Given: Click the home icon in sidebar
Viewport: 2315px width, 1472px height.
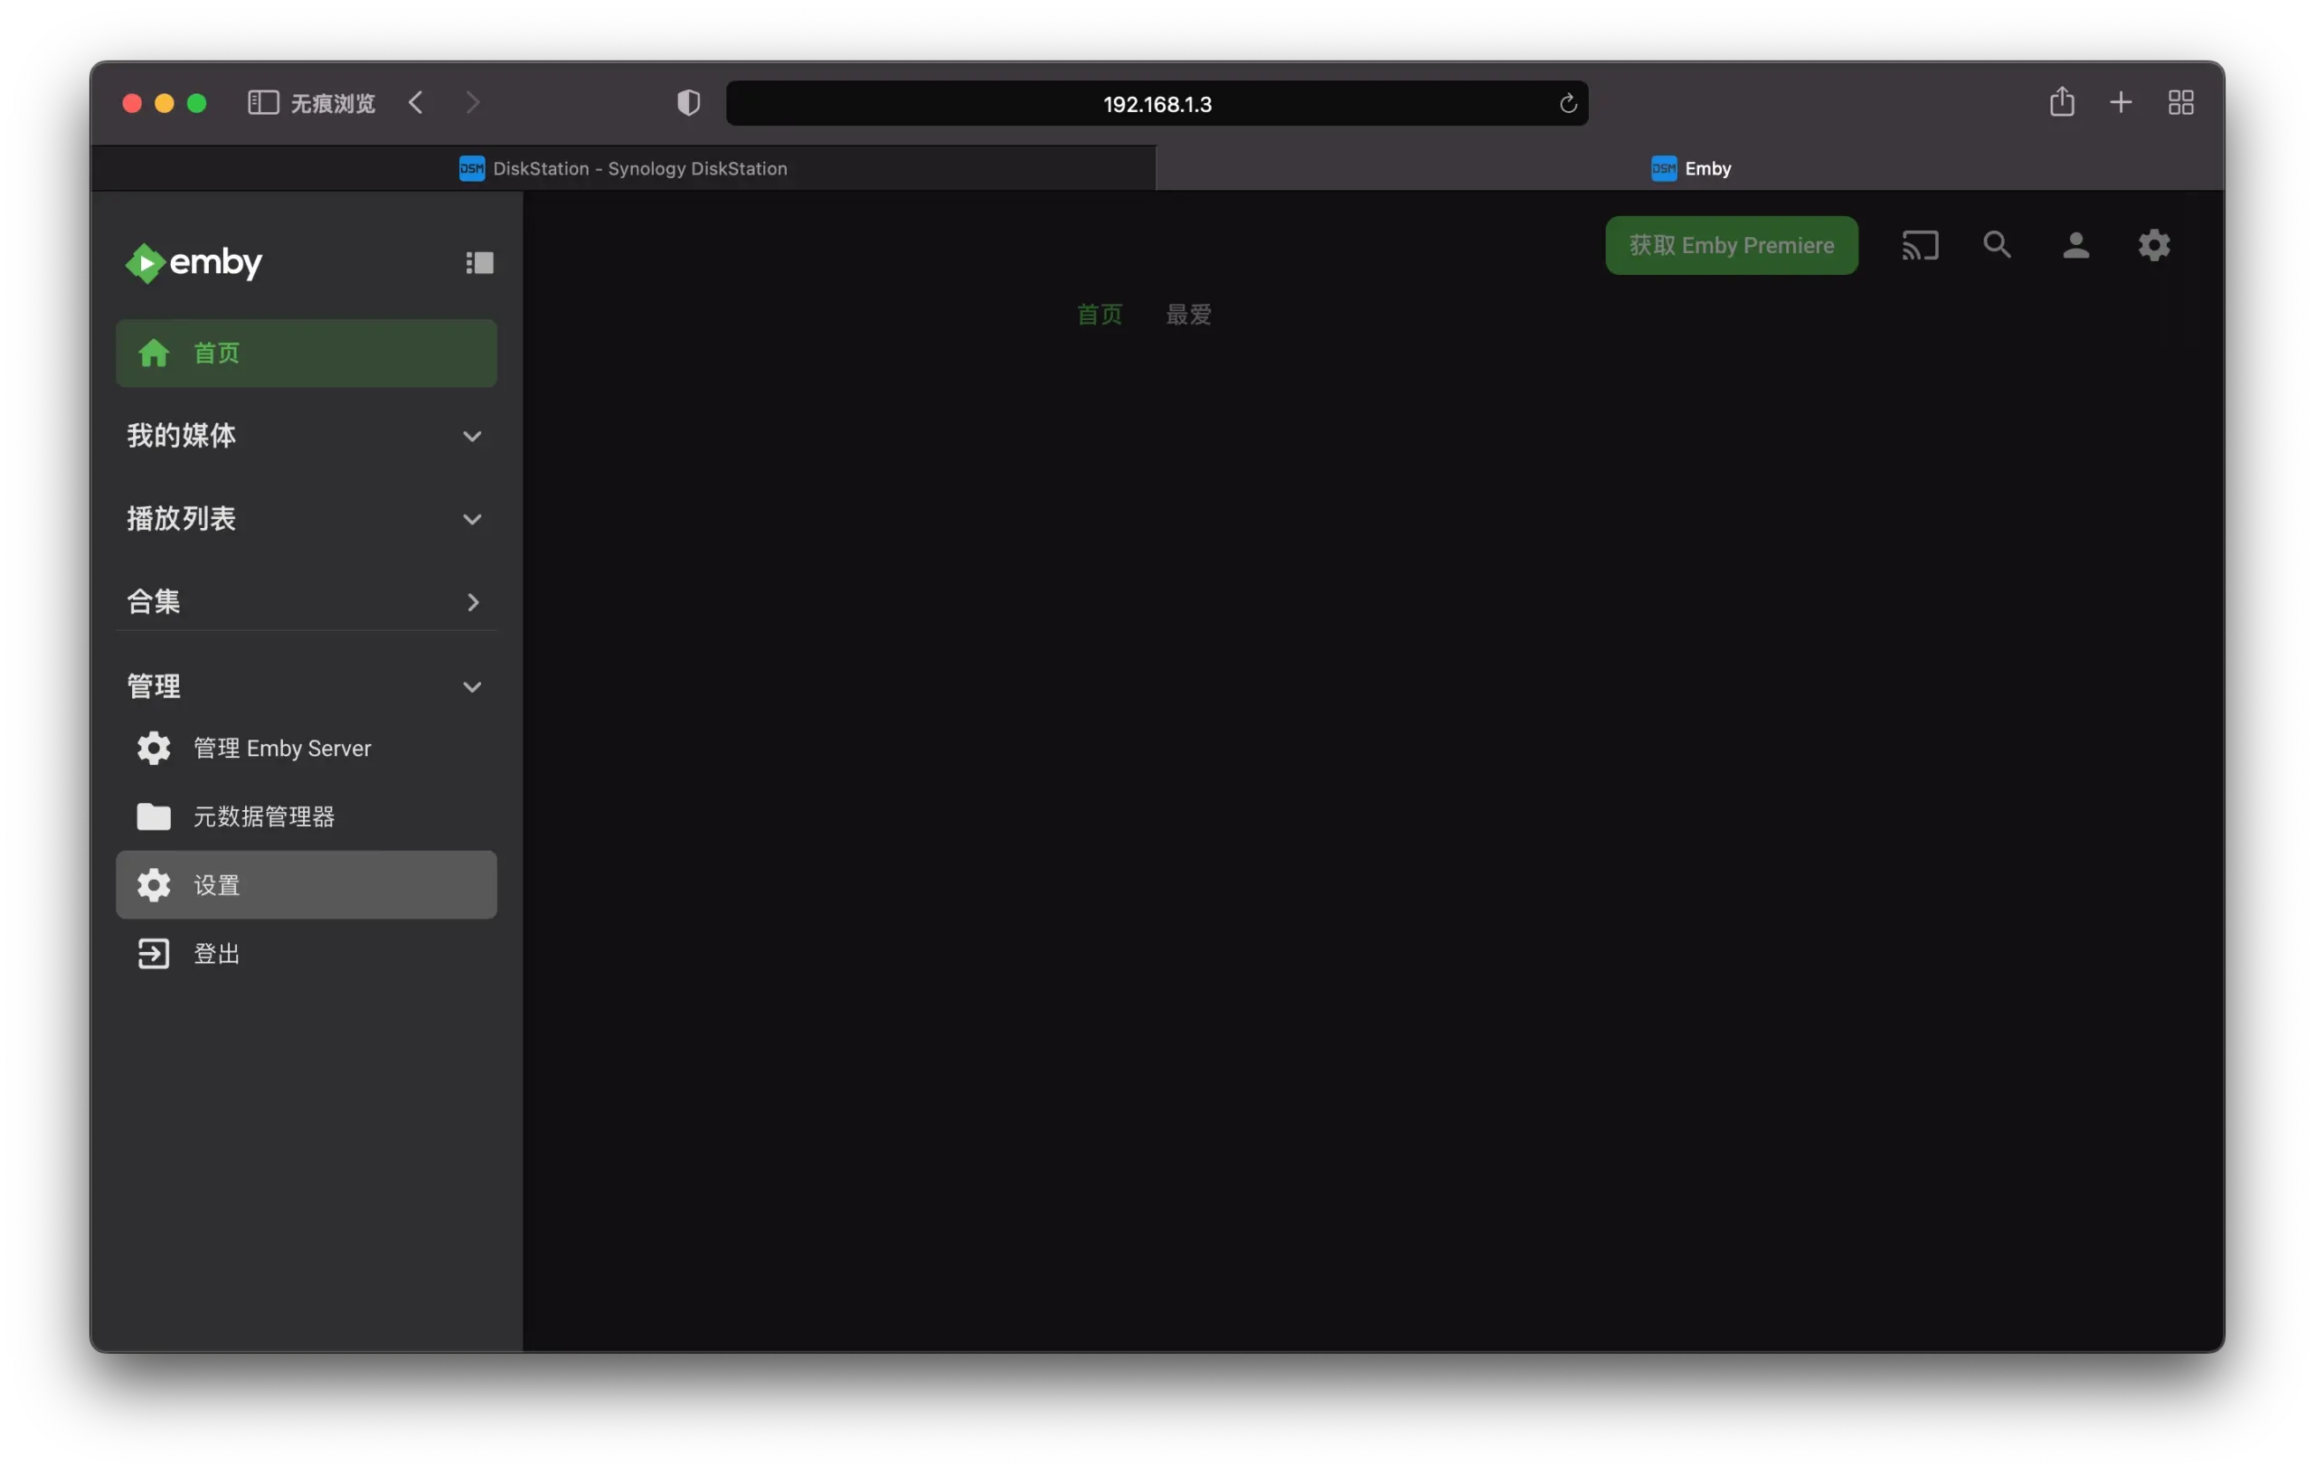Looking at the screenshot, I should coord(154,353).
